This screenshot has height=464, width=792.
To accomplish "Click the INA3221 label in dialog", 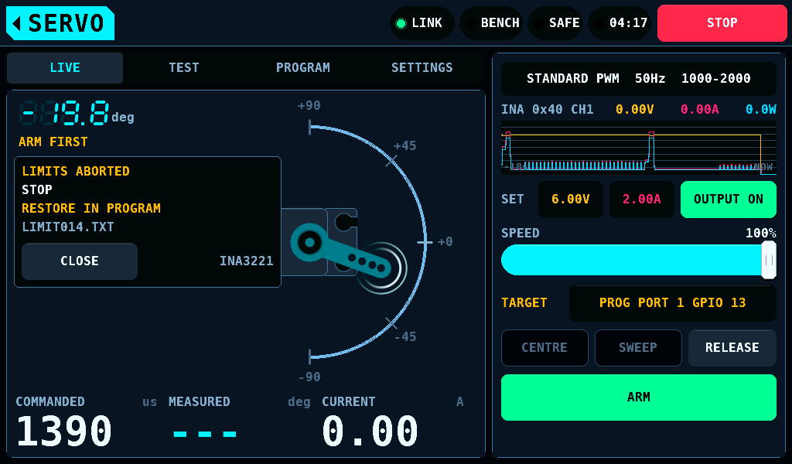I will [246, 261].
